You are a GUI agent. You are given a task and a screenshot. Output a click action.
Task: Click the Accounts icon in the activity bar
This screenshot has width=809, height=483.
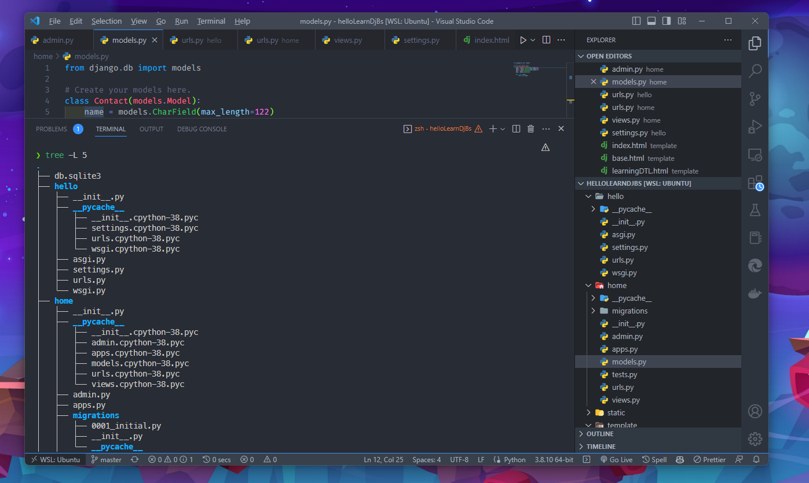pos(755,411)
